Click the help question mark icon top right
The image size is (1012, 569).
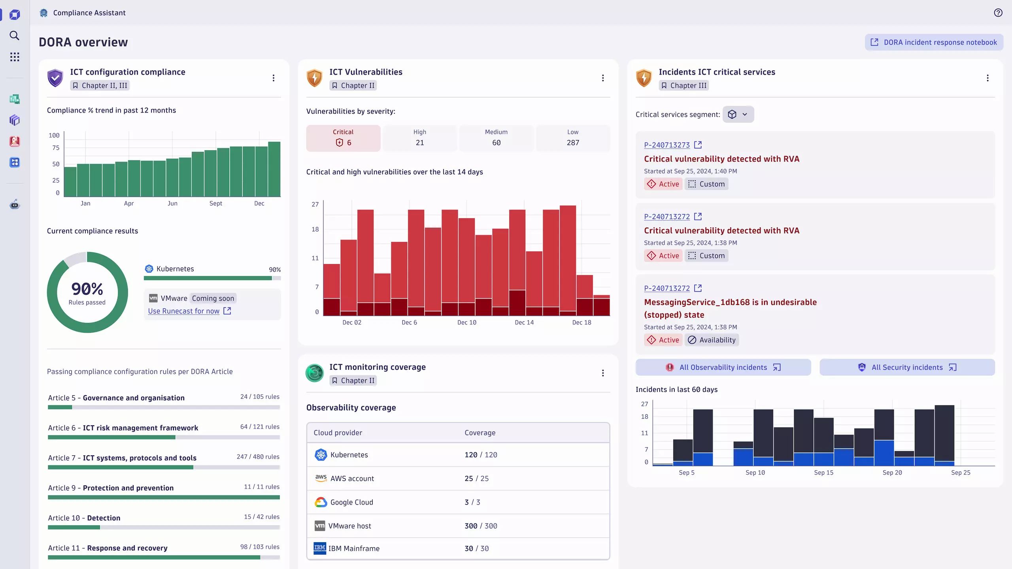pyautogui.click(x=997, y=13)
